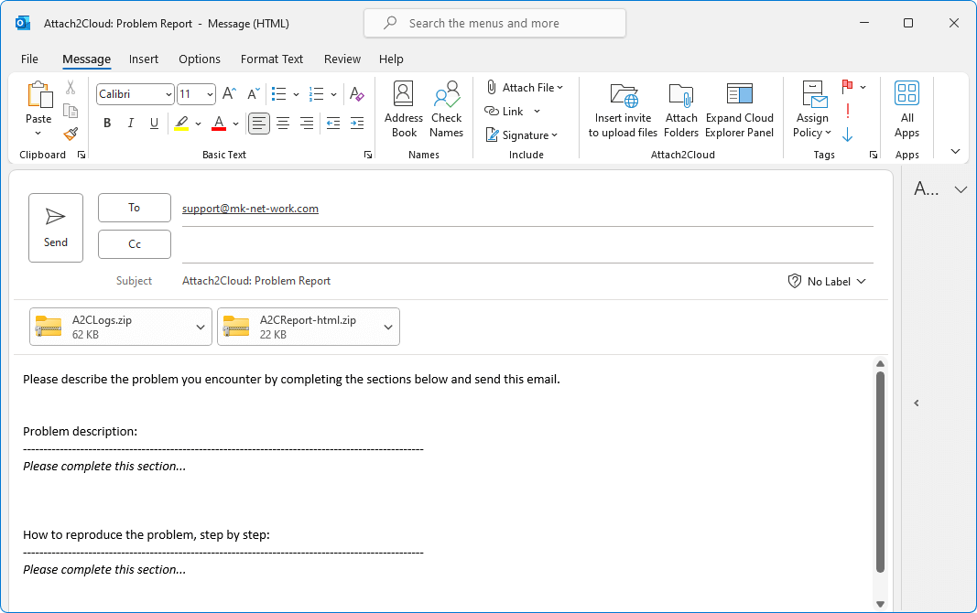
Task: Set High Importance exclamation mark
Action: point(847,112)
